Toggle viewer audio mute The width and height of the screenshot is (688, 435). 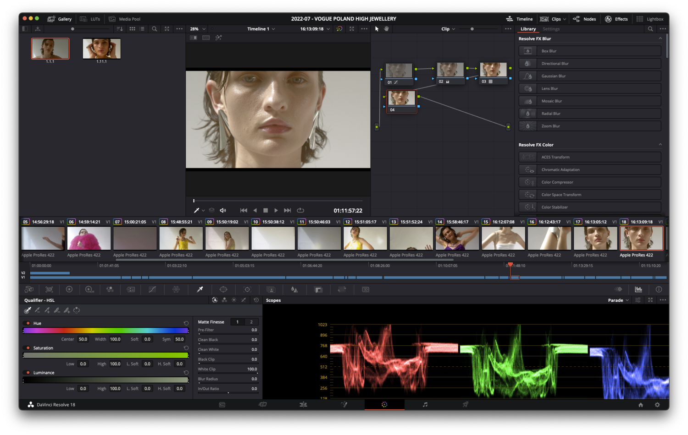[223, 211]
